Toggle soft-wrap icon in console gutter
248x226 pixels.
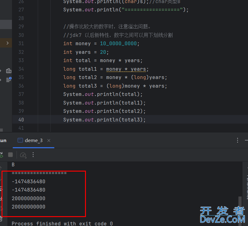(1, 189)
